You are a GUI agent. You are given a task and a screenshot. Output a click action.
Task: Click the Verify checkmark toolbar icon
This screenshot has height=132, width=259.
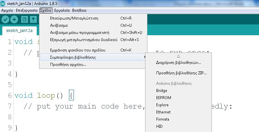[5, 20]
